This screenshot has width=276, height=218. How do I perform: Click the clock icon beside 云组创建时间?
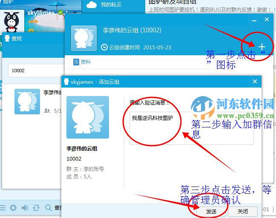104,47
